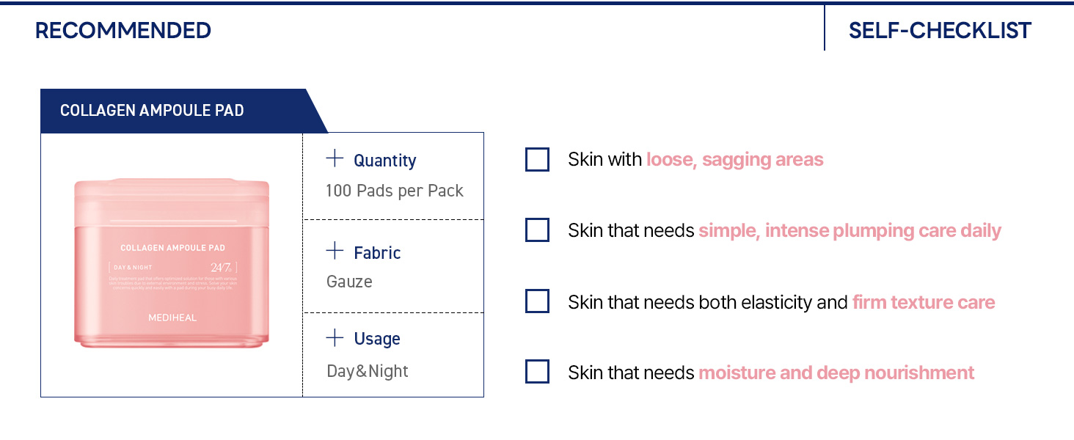Check the moisture and deep nourishment checkbox

pos(538,372)
